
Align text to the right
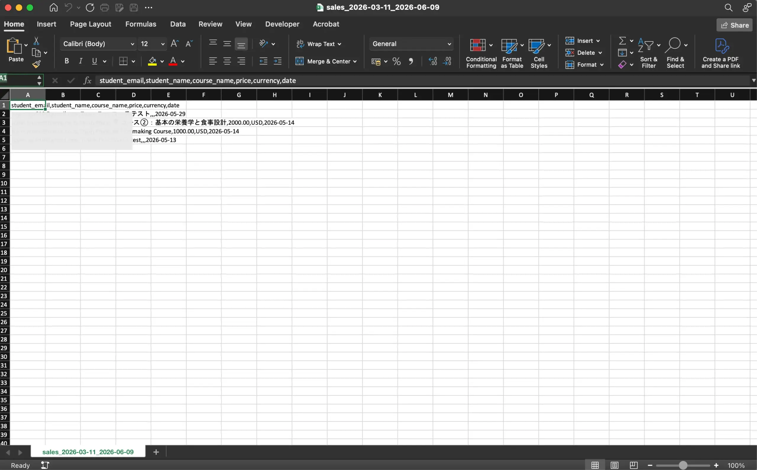pos(241,61)
